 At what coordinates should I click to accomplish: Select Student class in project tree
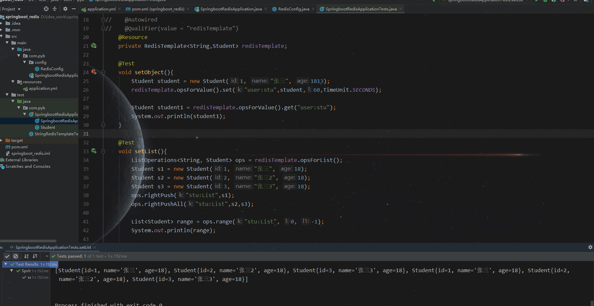click(x=45, y=127)
